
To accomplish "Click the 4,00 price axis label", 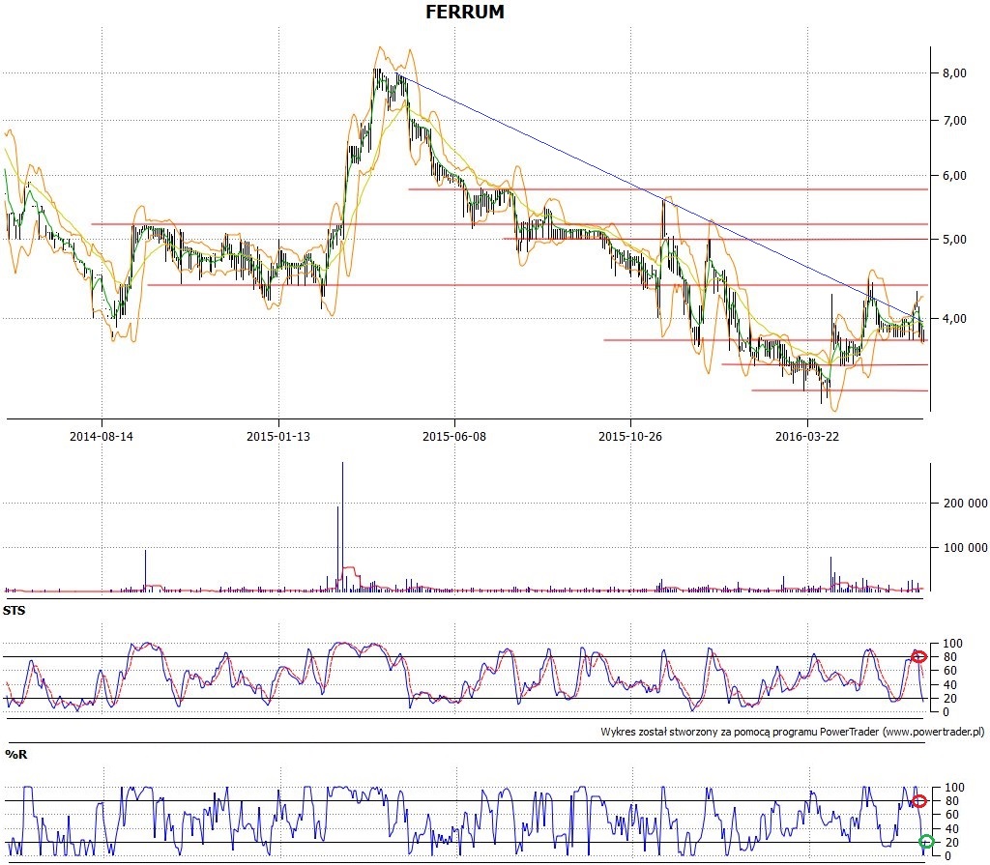I will [x=954, y=319].
